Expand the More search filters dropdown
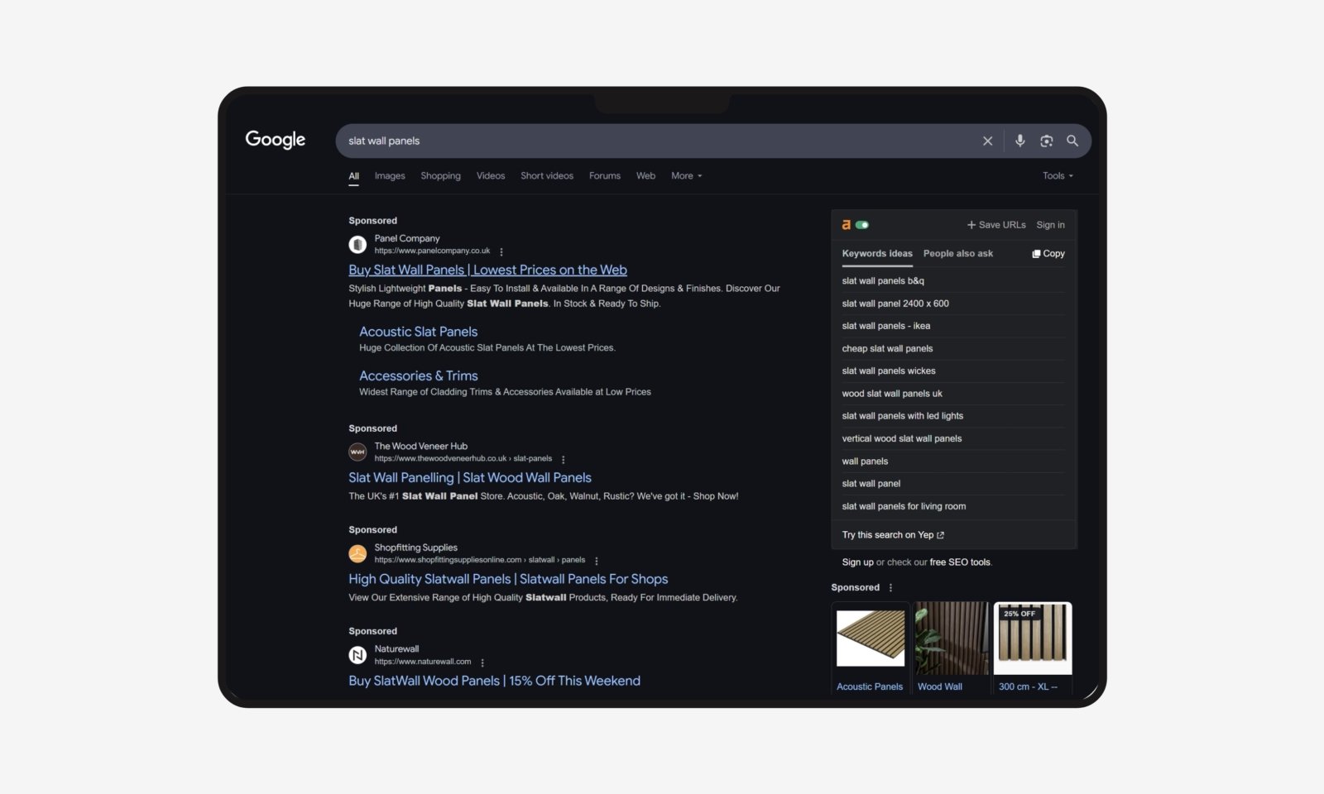The image size is (1324, 794). pos(687,176)
